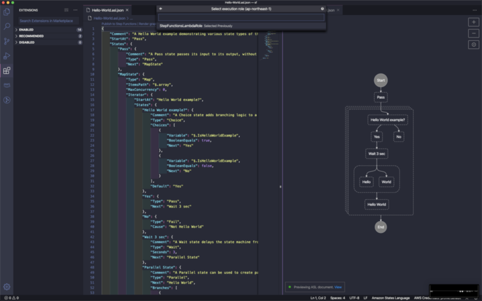Click "Next": "Parallel State" code line
The image size is (482, 301).
[x=175, y=257]
